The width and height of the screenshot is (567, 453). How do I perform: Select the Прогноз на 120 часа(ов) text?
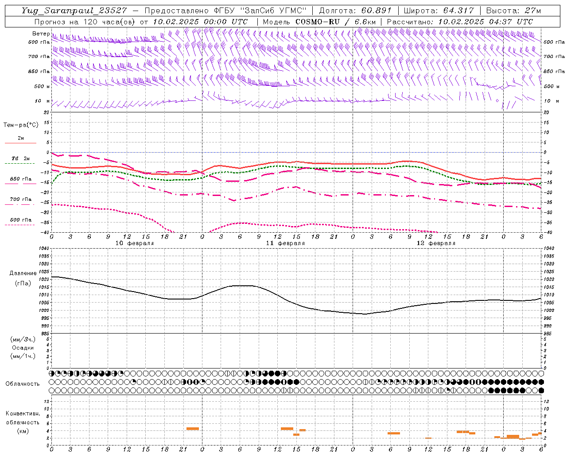tap(85, 22)
